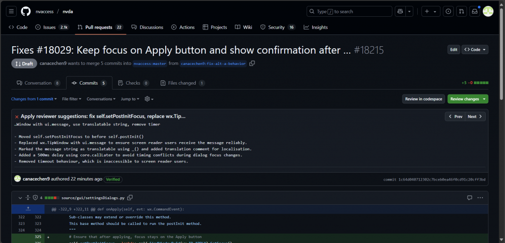Click the failed status X icon on commit
Screen dimensions: 505x243
17,117
